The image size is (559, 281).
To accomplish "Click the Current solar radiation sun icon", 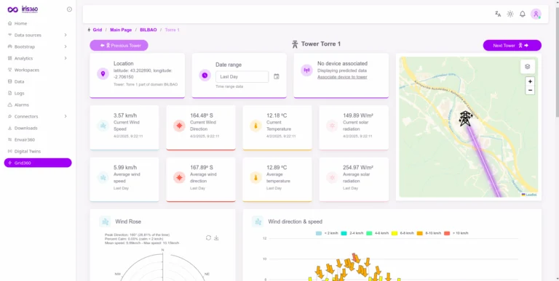I will (x=332, y=126).
